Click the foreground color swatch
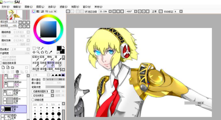221x120 pixels. [59, 48]
